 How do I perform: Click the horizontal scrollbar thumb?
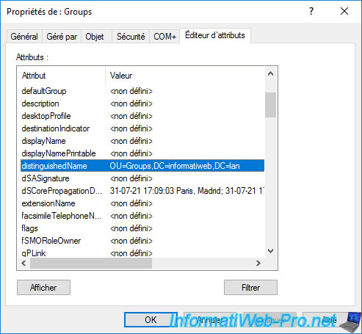[x=91, y=264]
